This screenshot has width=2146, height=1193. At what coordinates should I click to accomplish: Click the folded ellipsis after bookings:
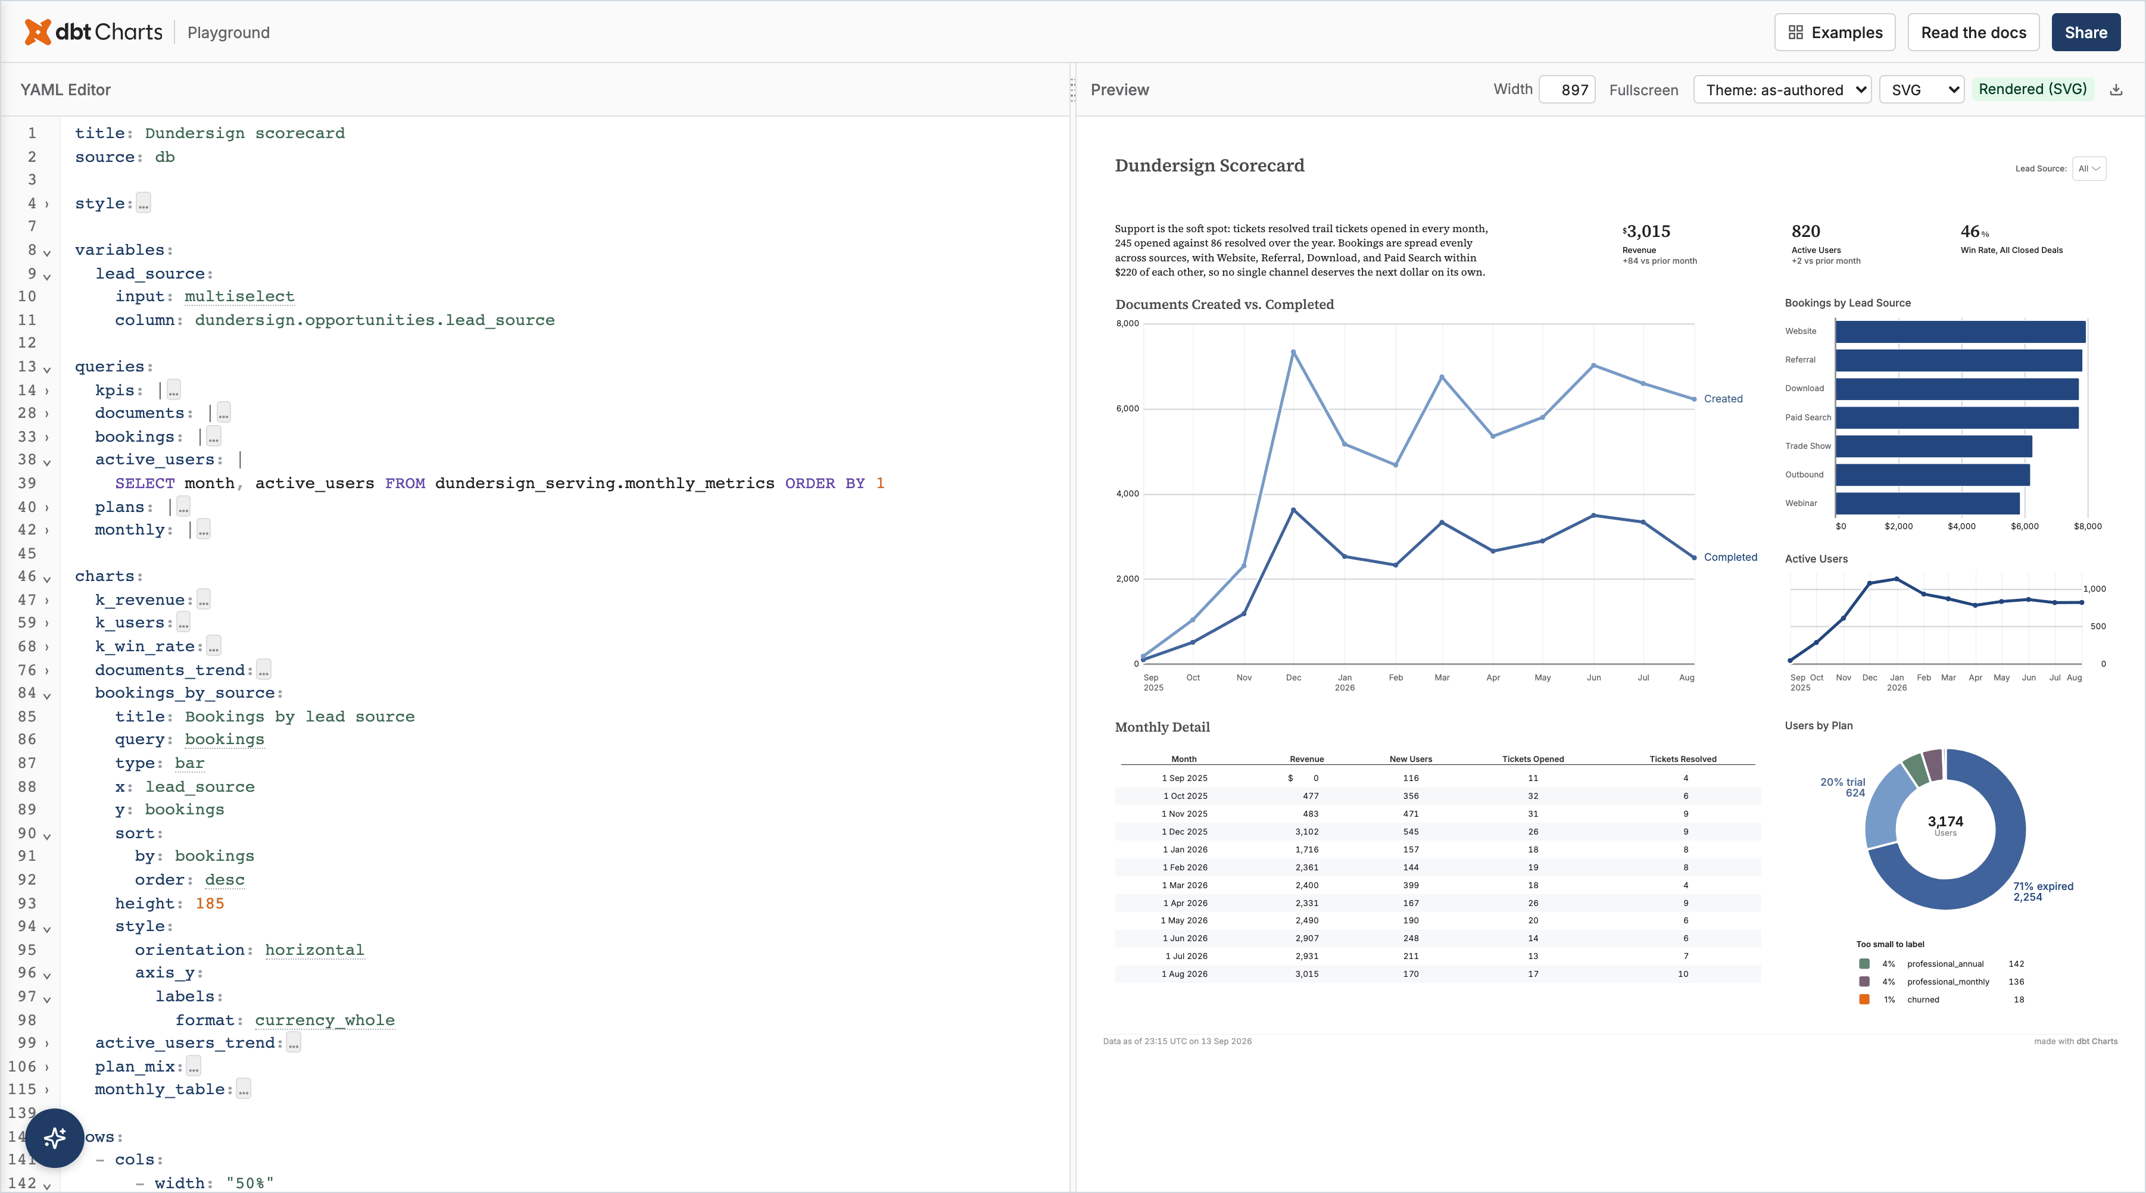(x=213, y=436)
